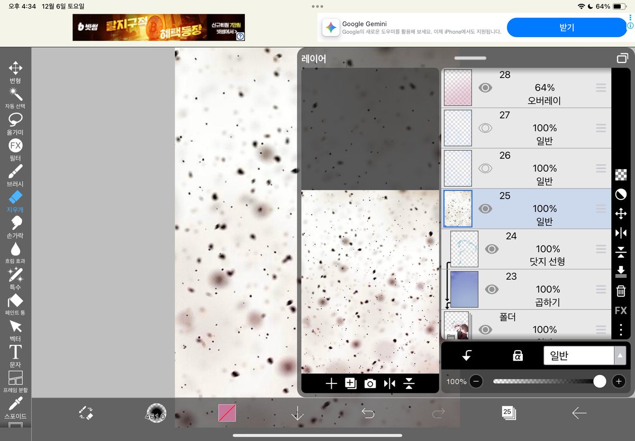Open layer FX in layer sidebar
635x441 pixels.
pyautogui.click(x=621, y=310)
